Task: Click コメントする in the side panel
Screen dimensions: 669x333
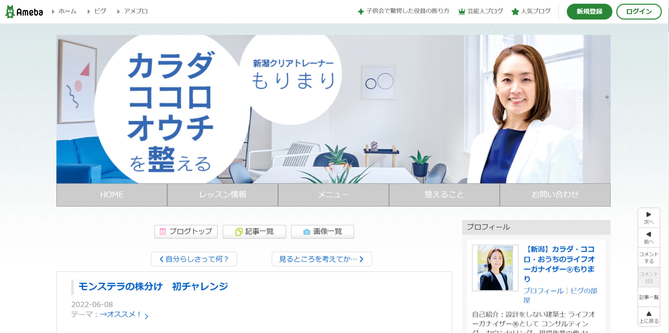Action: click(x=649, y=257)
